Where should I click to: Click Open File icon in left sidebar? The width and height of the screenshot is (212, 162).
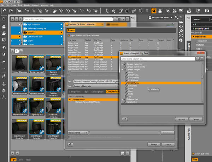click(4, 26)
